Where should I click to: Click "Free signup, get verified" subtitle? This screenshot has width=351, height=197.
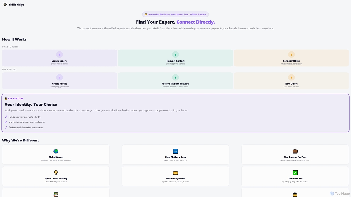[60, 86]
